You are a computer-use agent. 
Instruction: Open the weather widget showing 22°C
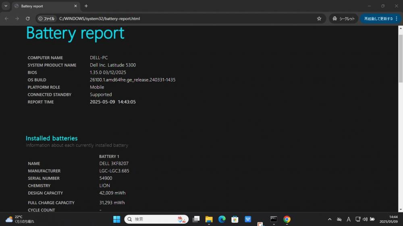19,219
